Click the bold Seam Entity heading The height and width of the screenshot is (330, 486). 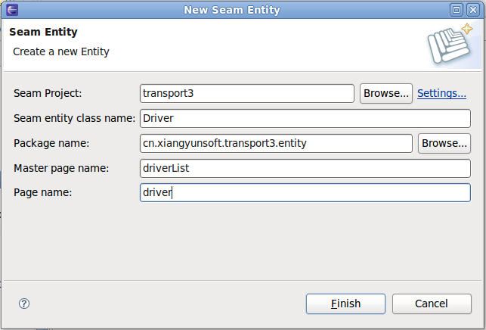coord(43,32)
